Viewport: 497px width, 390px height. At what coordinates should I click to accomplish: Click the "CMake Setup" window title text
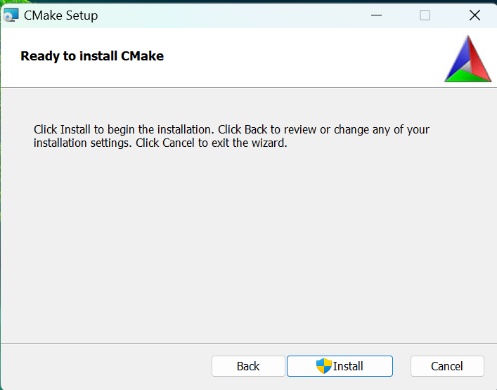[x=61, y=15]
